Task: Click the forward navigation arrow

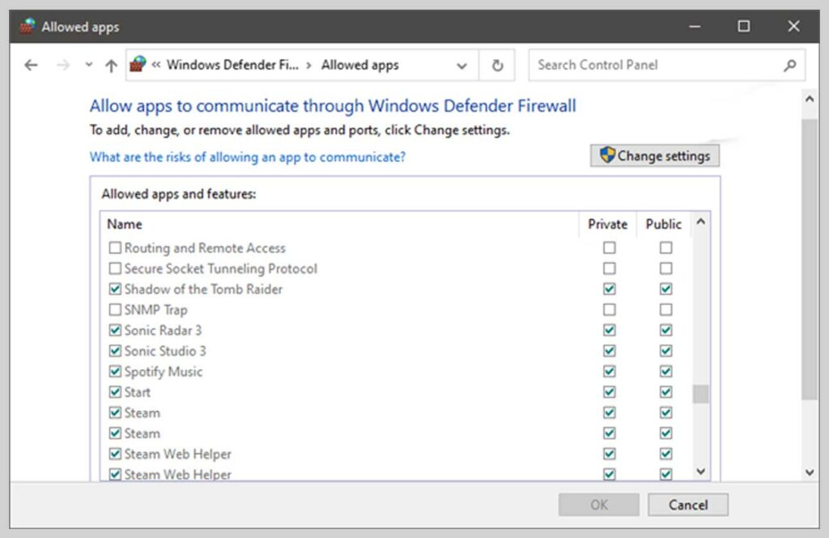Action: (x=63, y=65)
